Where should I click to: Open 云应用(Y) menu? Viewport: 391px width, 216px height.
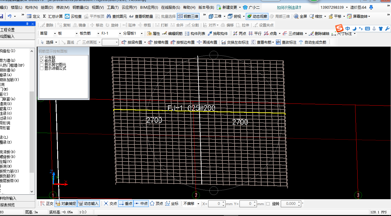[x=129, y=7]
